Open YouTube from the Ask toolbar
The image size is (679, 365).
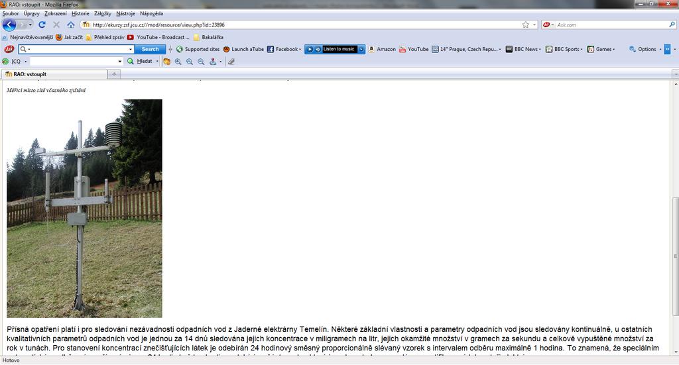point(414,49)
